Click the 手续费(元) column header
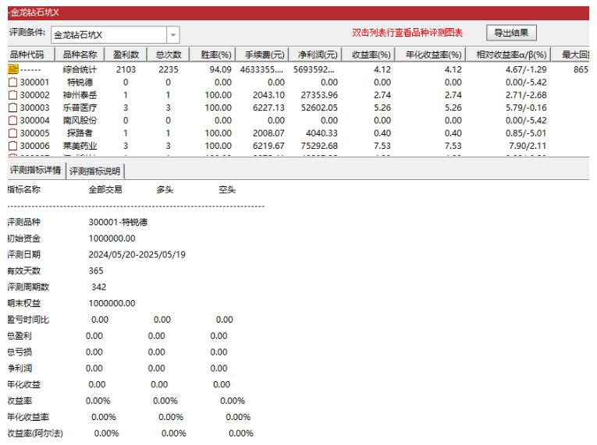Image resolution: width=597 pixels, height=445 pixels. click(x=262, y=55)
